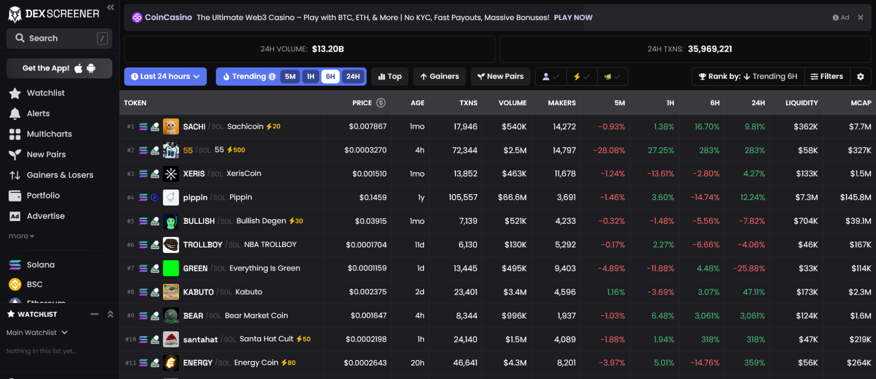Expand the sidebar 'more' menu

tap(21, 236)
